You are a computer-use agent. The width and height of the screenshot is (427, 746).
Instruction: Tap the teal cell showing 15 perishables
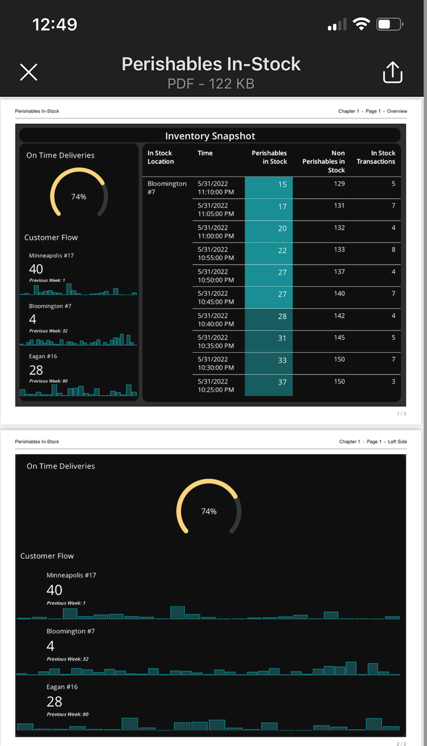269,188
